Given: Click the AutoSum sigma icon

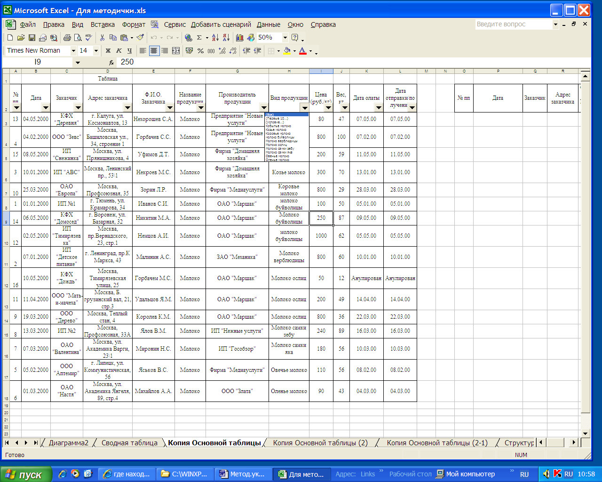Looking at the screenshot, I should click(x=199, y=38).
